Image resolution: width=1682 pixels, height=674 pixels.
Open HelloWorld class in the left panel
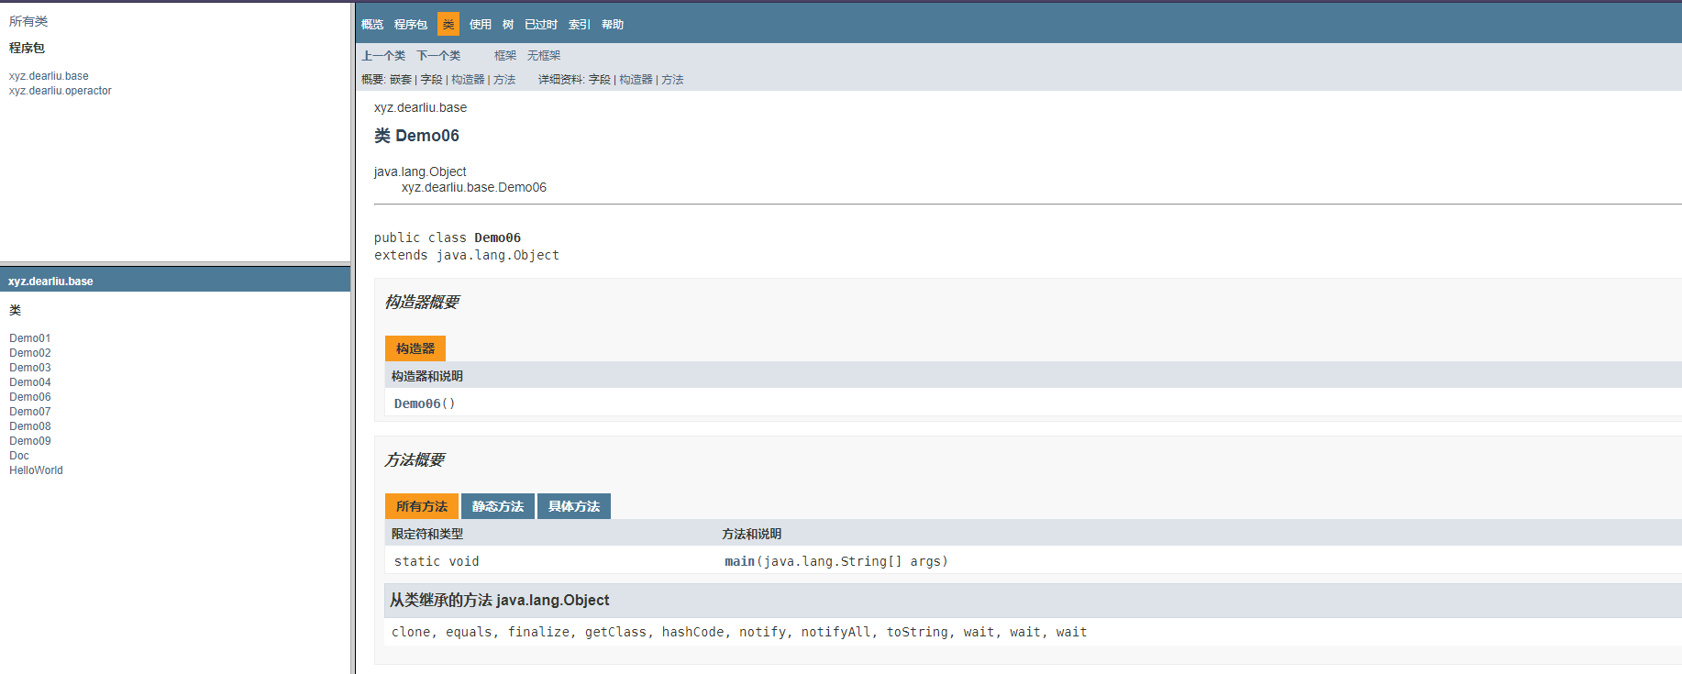[x=37, y=470]
